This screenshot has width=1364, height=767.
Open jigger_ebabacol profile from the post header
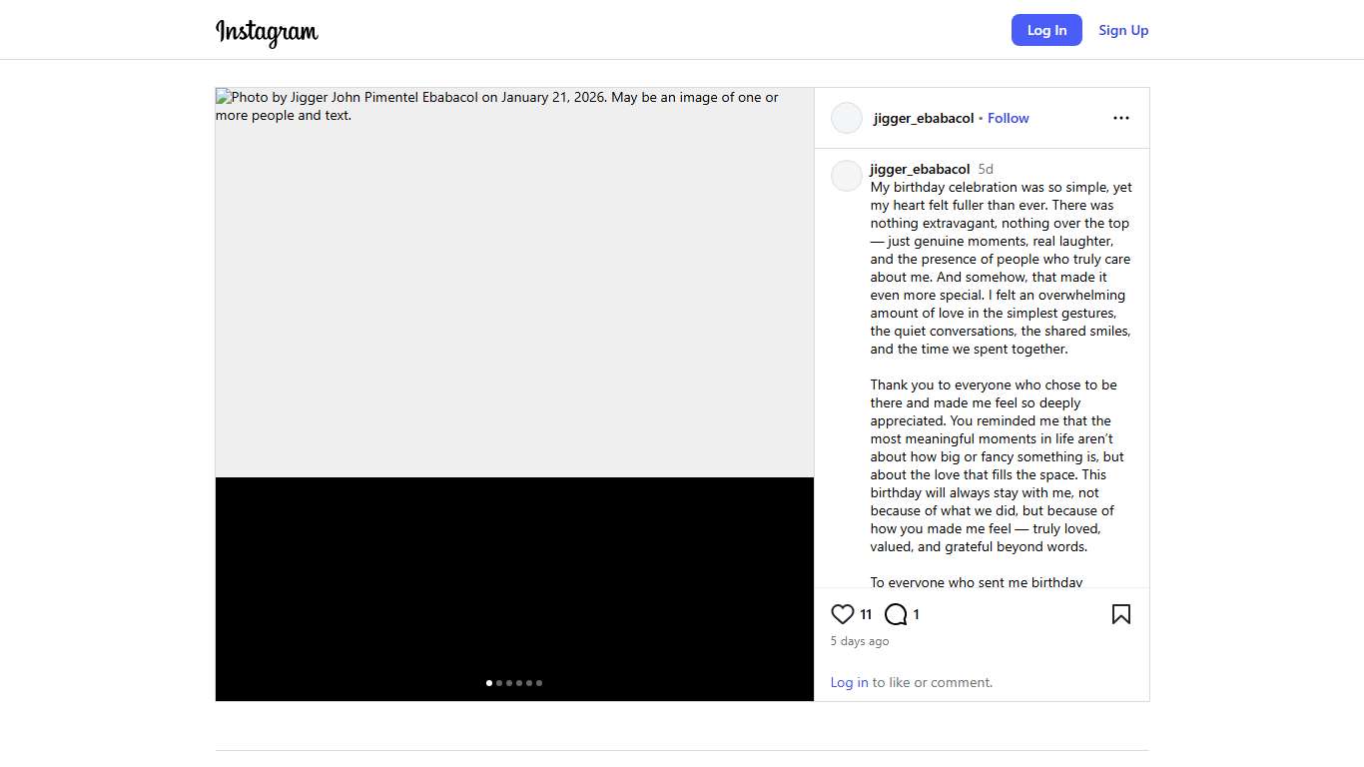tap(924, 118)
